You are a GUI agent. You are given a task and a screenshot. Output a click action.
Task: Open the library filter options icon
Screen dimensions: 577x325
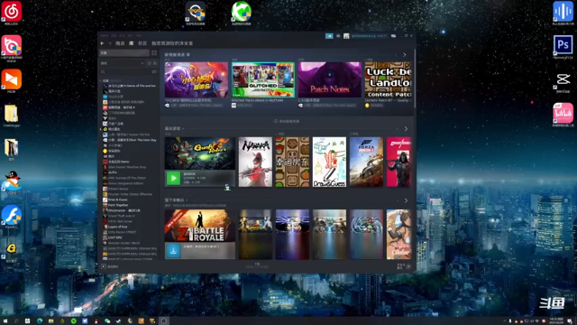tap(154, 72)
